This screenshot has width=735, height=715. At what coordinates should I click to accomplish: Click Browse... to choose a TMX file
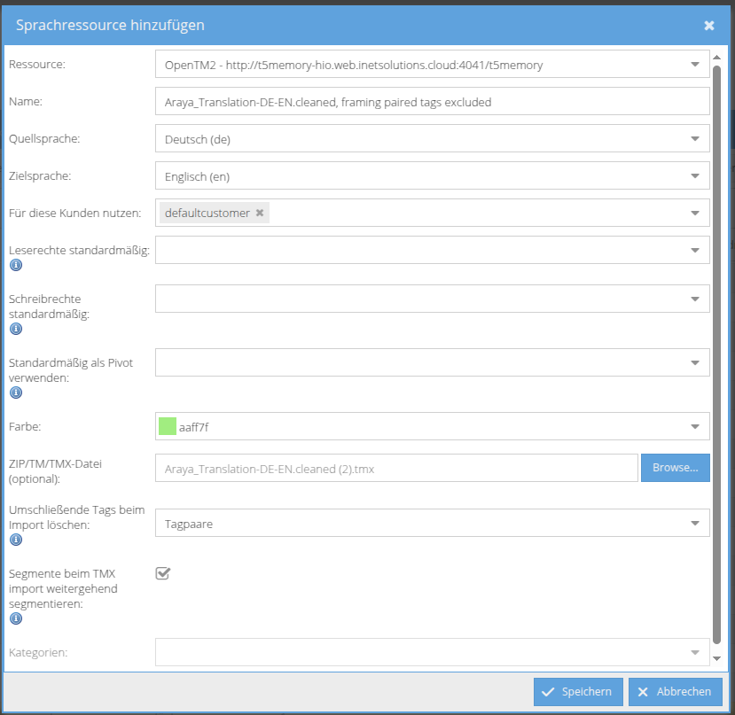(675, 468)
